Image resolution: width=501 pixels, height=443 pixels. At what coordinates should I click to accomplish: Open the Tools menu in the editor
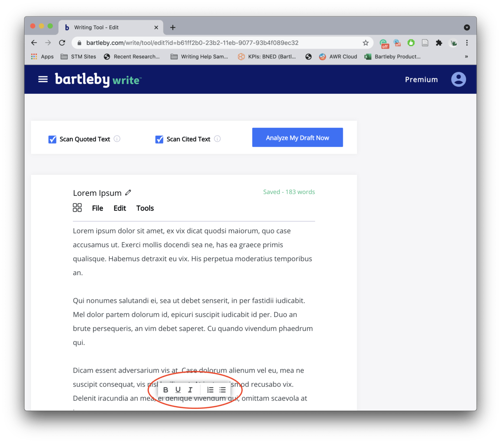[x=145, y=208]
